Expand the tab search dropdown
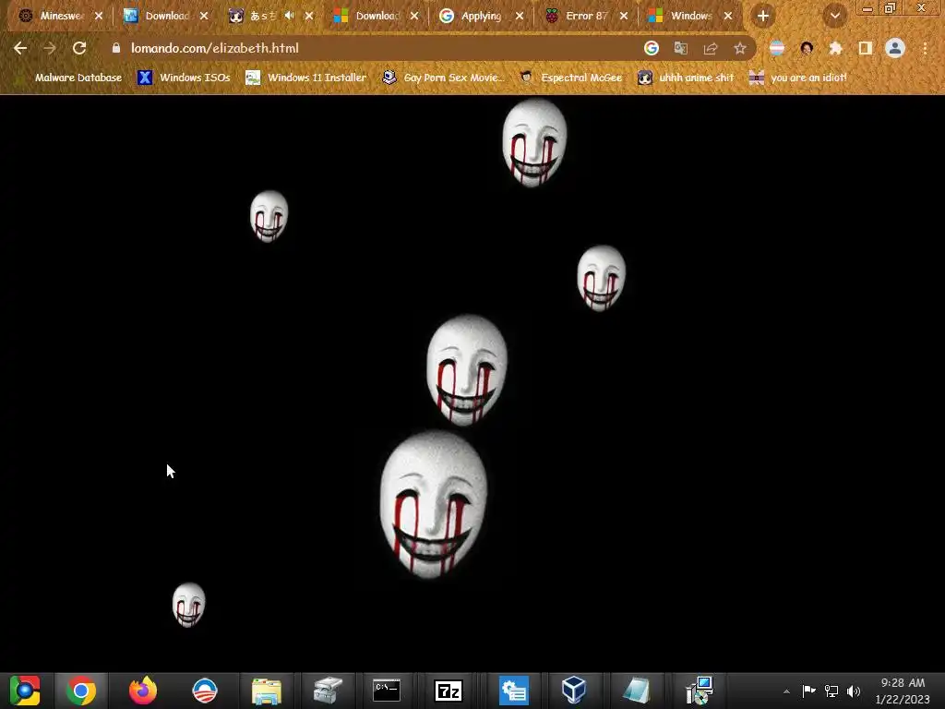 (x=835, y=16)
